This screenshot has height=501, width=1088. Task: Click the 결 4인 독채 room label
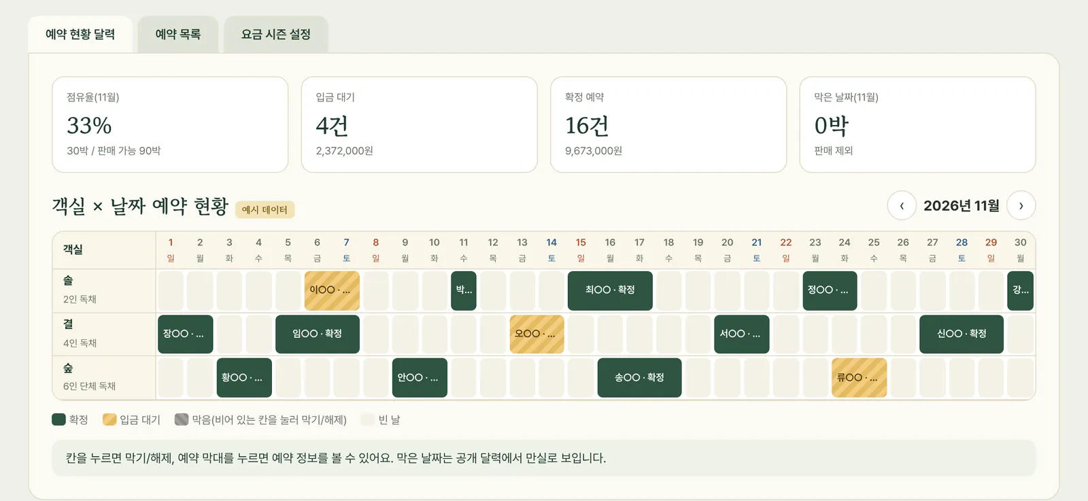(x=104, y=334)
